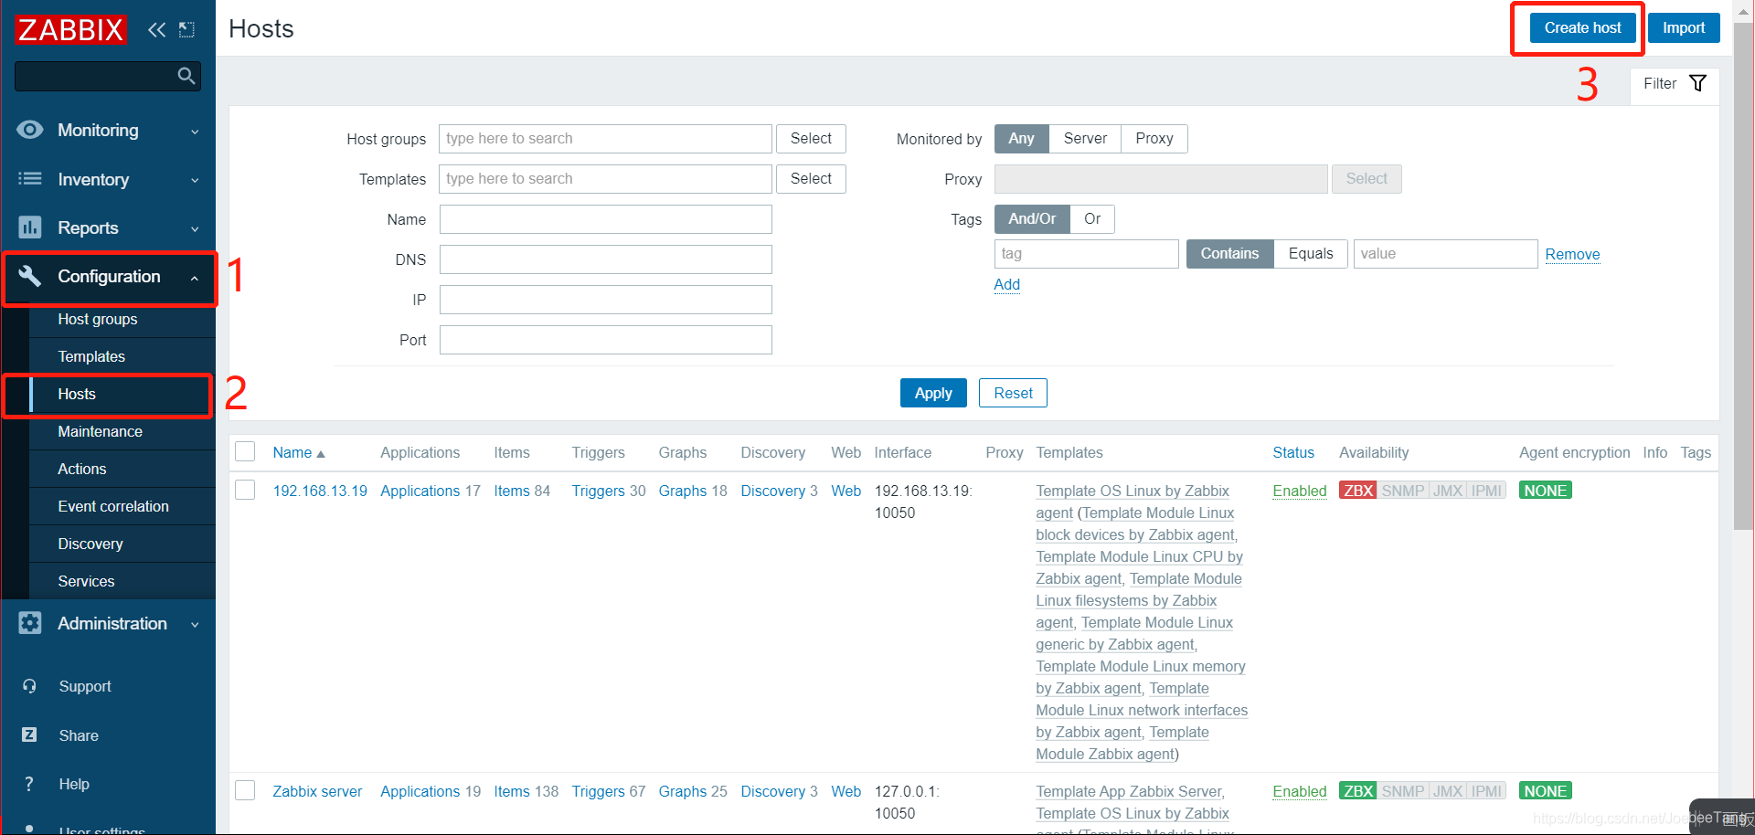Apply the host filter

point(933,393)
